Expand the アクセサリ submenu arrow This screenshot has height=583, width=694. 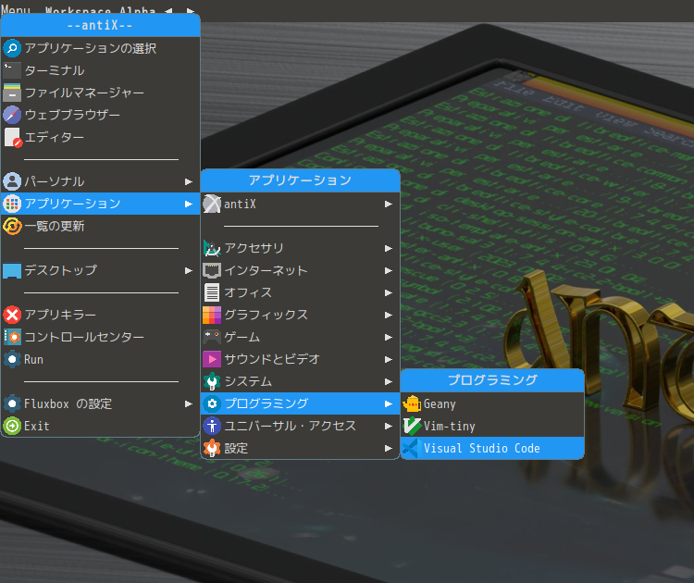tap(389, 248)
